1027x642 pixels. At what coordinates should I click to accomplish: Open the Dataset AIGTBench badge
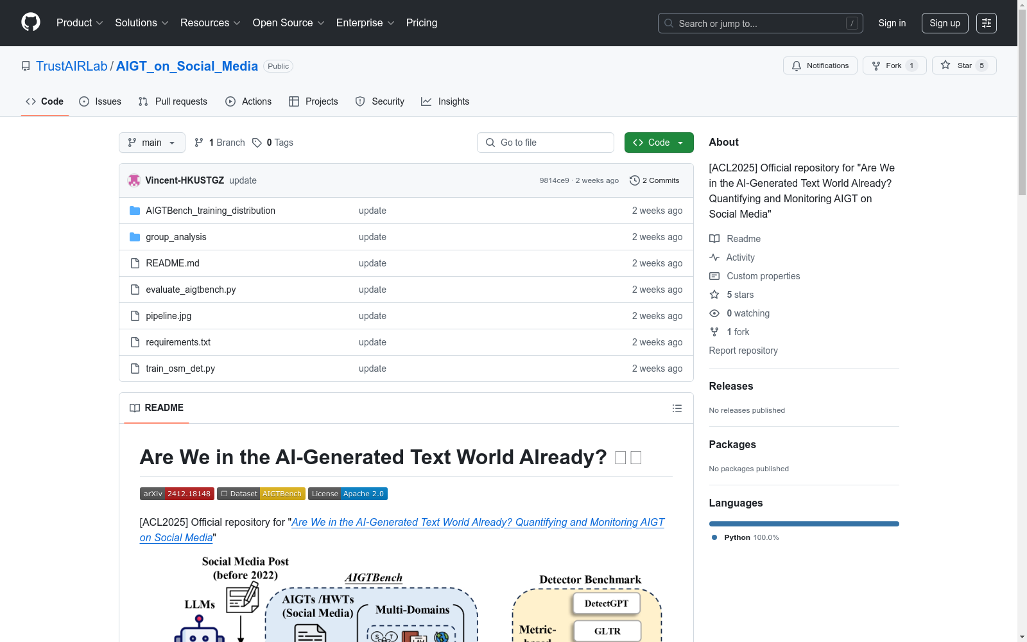click(261, 494)
